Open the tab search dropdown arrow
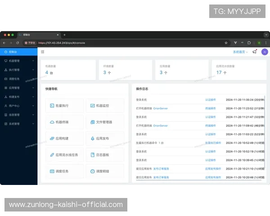270x216 pixels. pyautogui.click(x=266, y=35)
